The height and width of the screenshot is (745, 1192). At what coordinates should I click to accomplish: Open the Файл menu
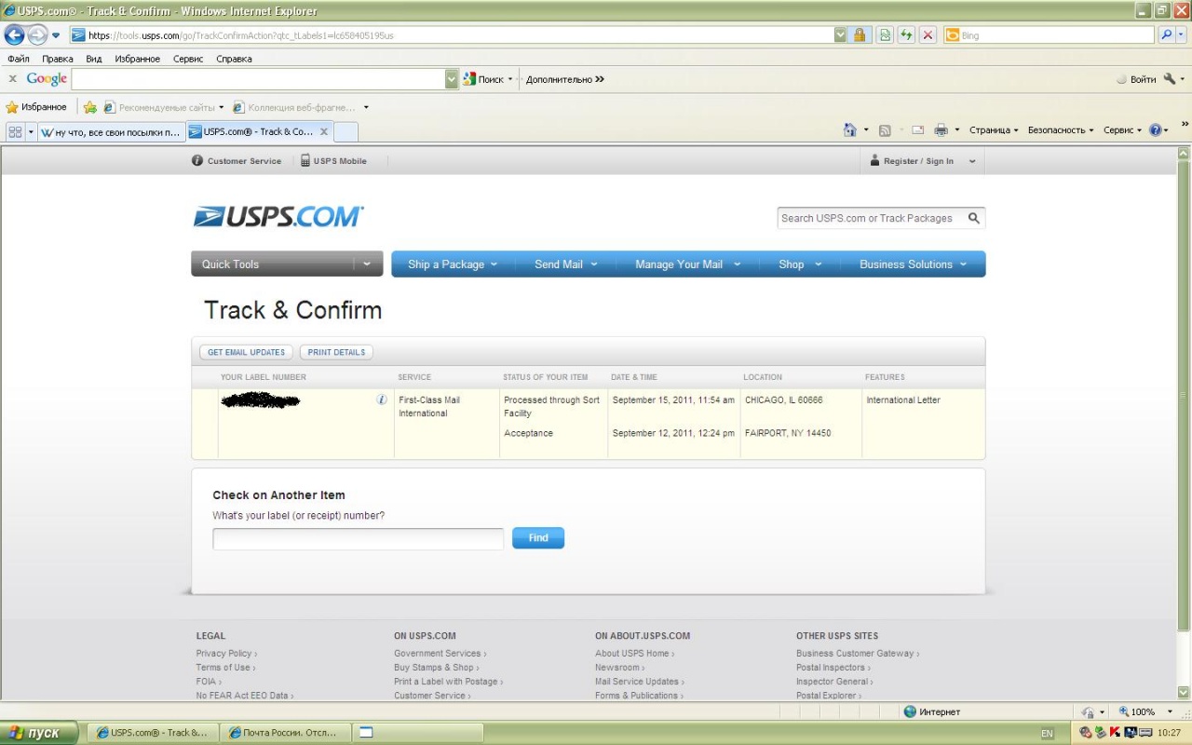(x=19, y=59)
